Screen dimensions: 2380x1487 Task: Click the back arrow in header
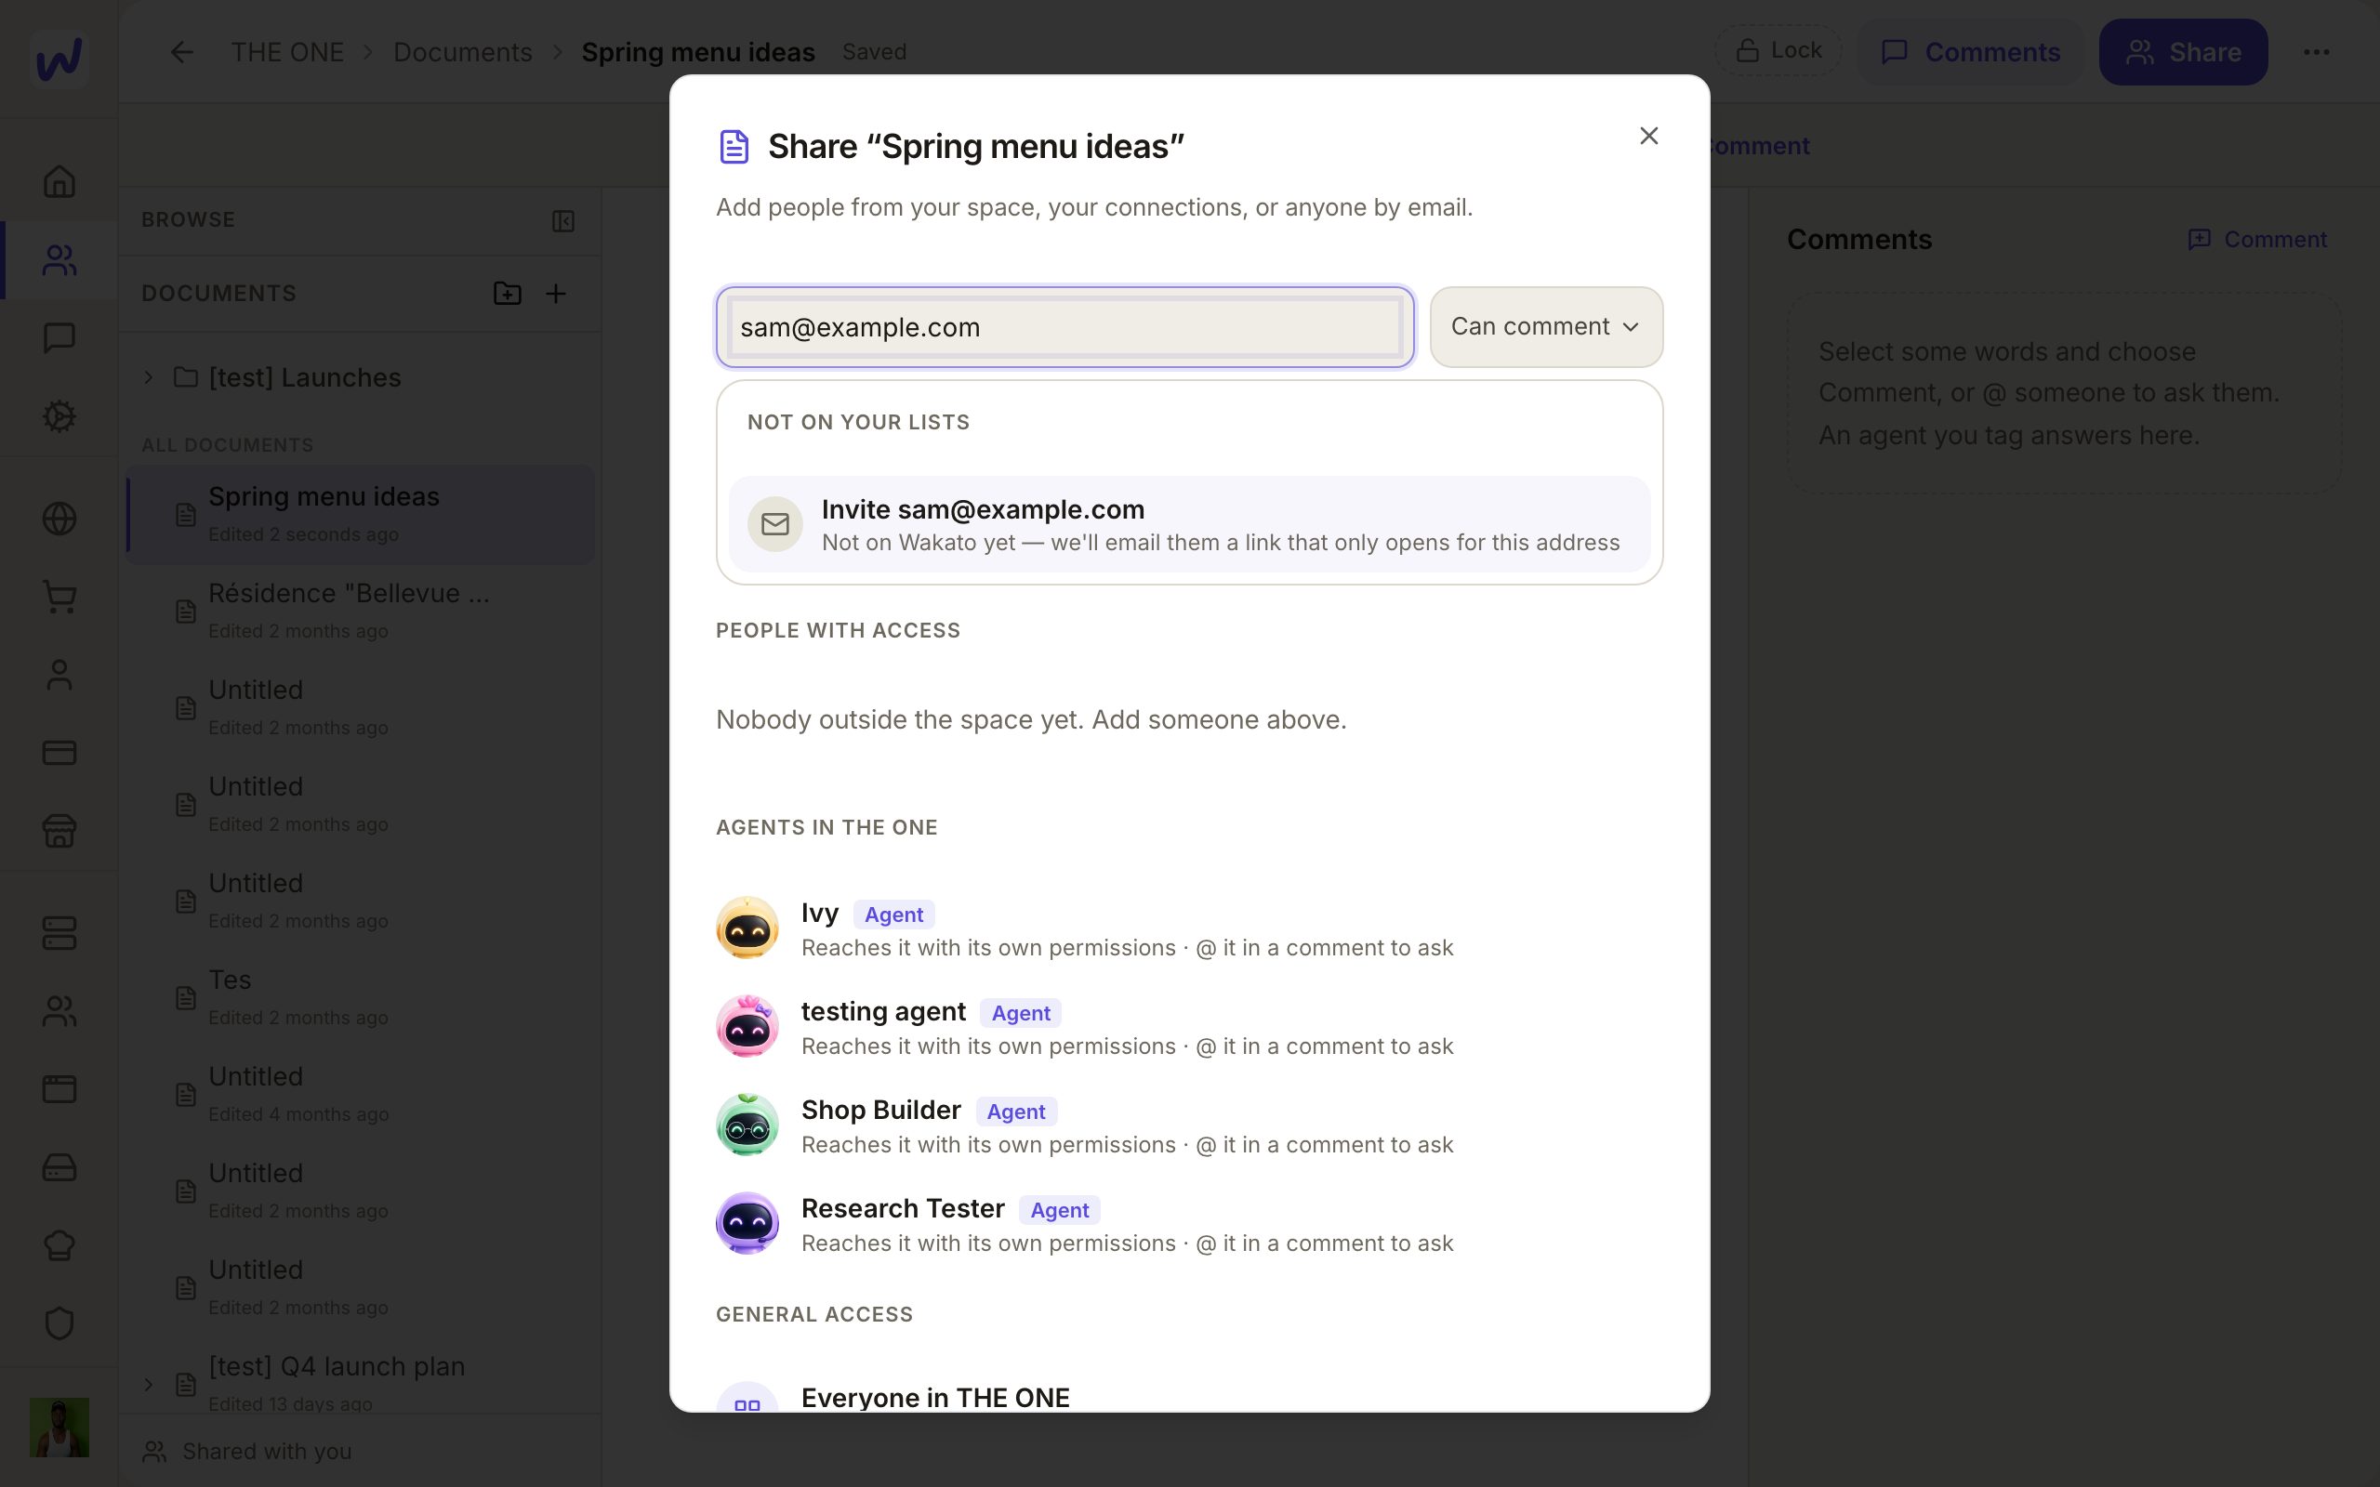pyautogui.click(x=182, y=52)
